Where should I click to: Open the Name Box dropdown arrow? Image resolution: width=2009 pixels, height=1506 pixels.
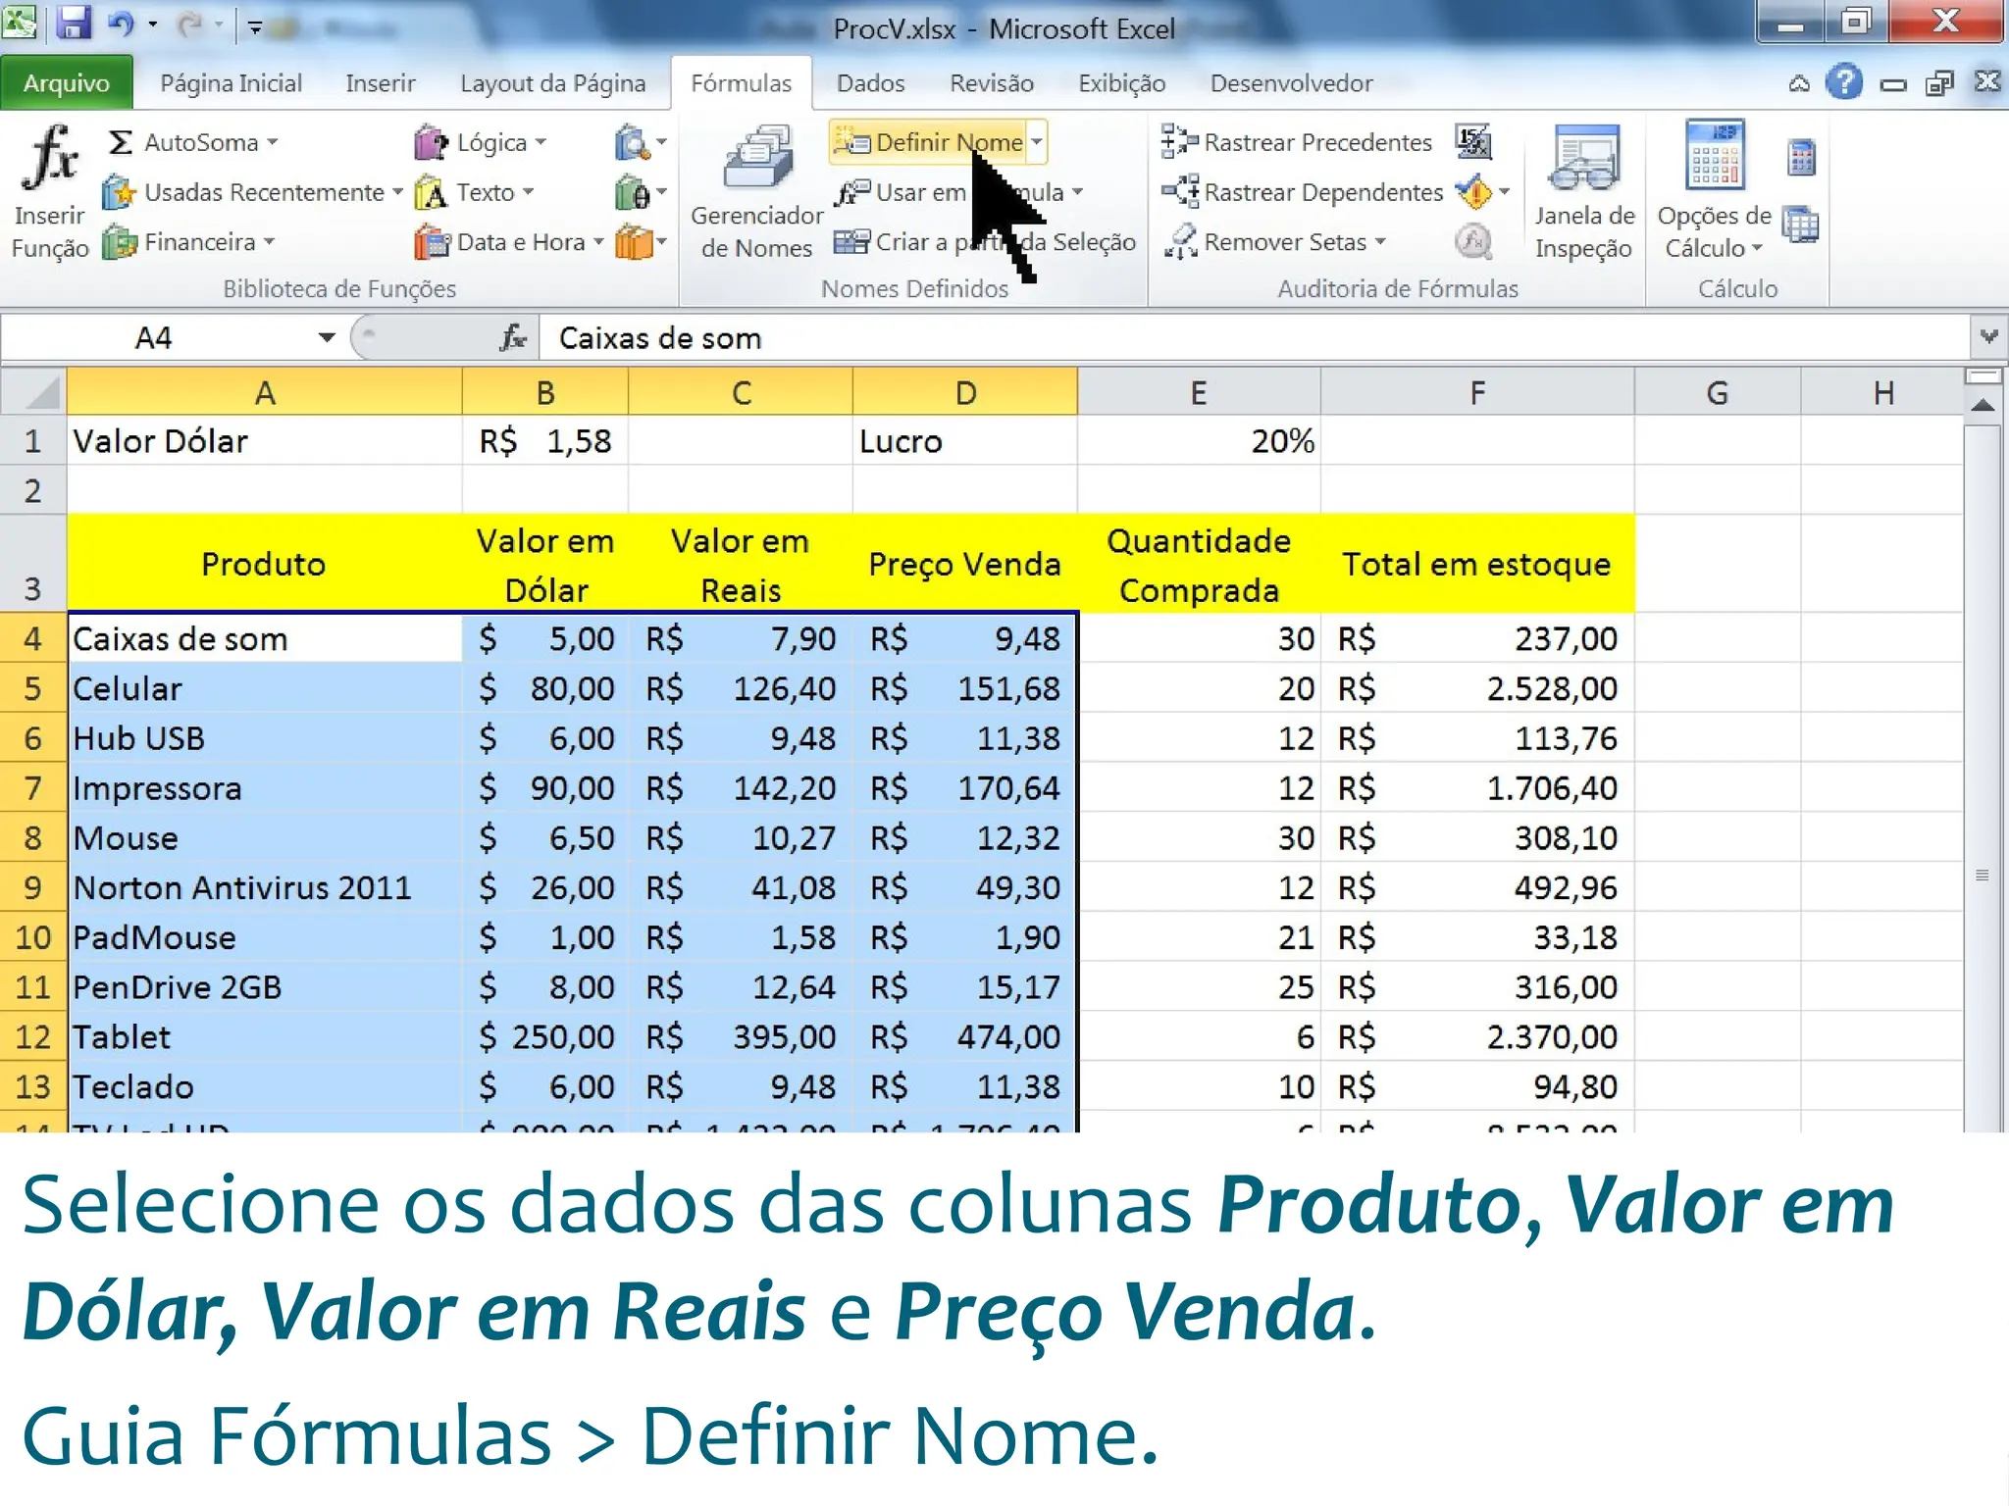click(327, 338)
